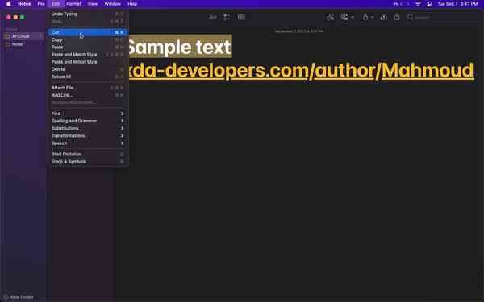Choose Select All menu entry
The width and height of the screenshot is (484, 302).
88,77
